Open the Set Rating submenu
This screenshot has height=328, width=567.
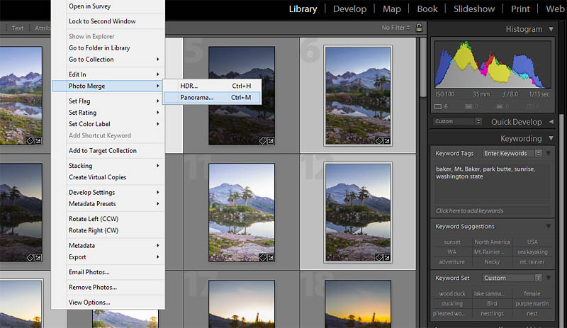pyautogui.click(x=108, y=113)
